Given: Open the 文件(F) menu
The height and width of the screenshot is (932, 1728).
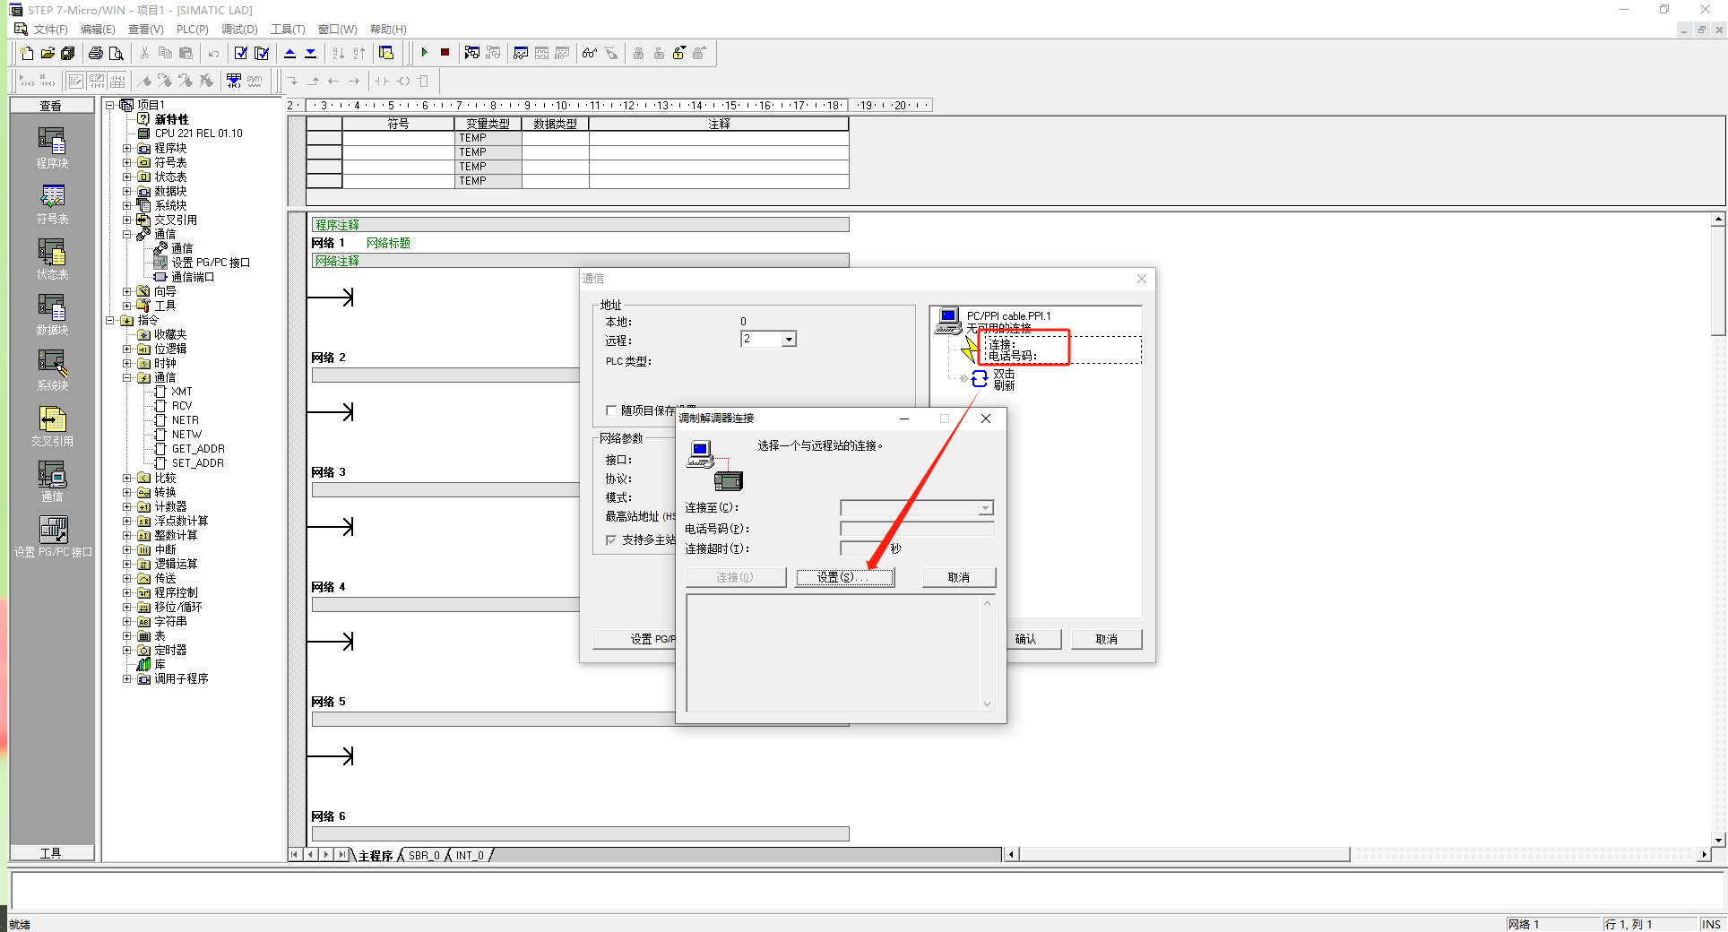Looking at the screenshot, I should click(x=50, y=30).
